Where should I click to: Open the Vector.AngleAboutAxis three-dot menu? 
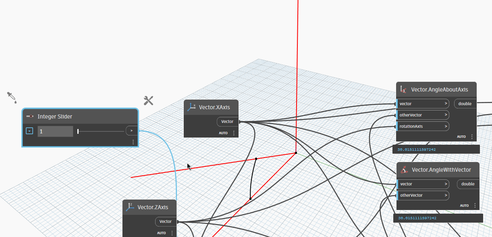point(472,137)
